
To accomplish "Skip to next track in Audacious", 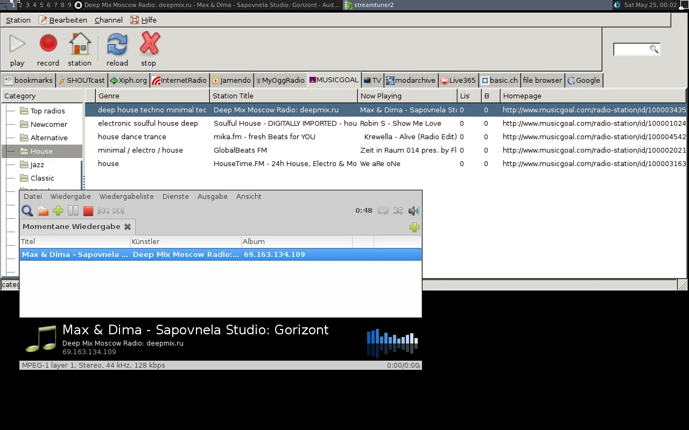I will (x=118, y=211).
